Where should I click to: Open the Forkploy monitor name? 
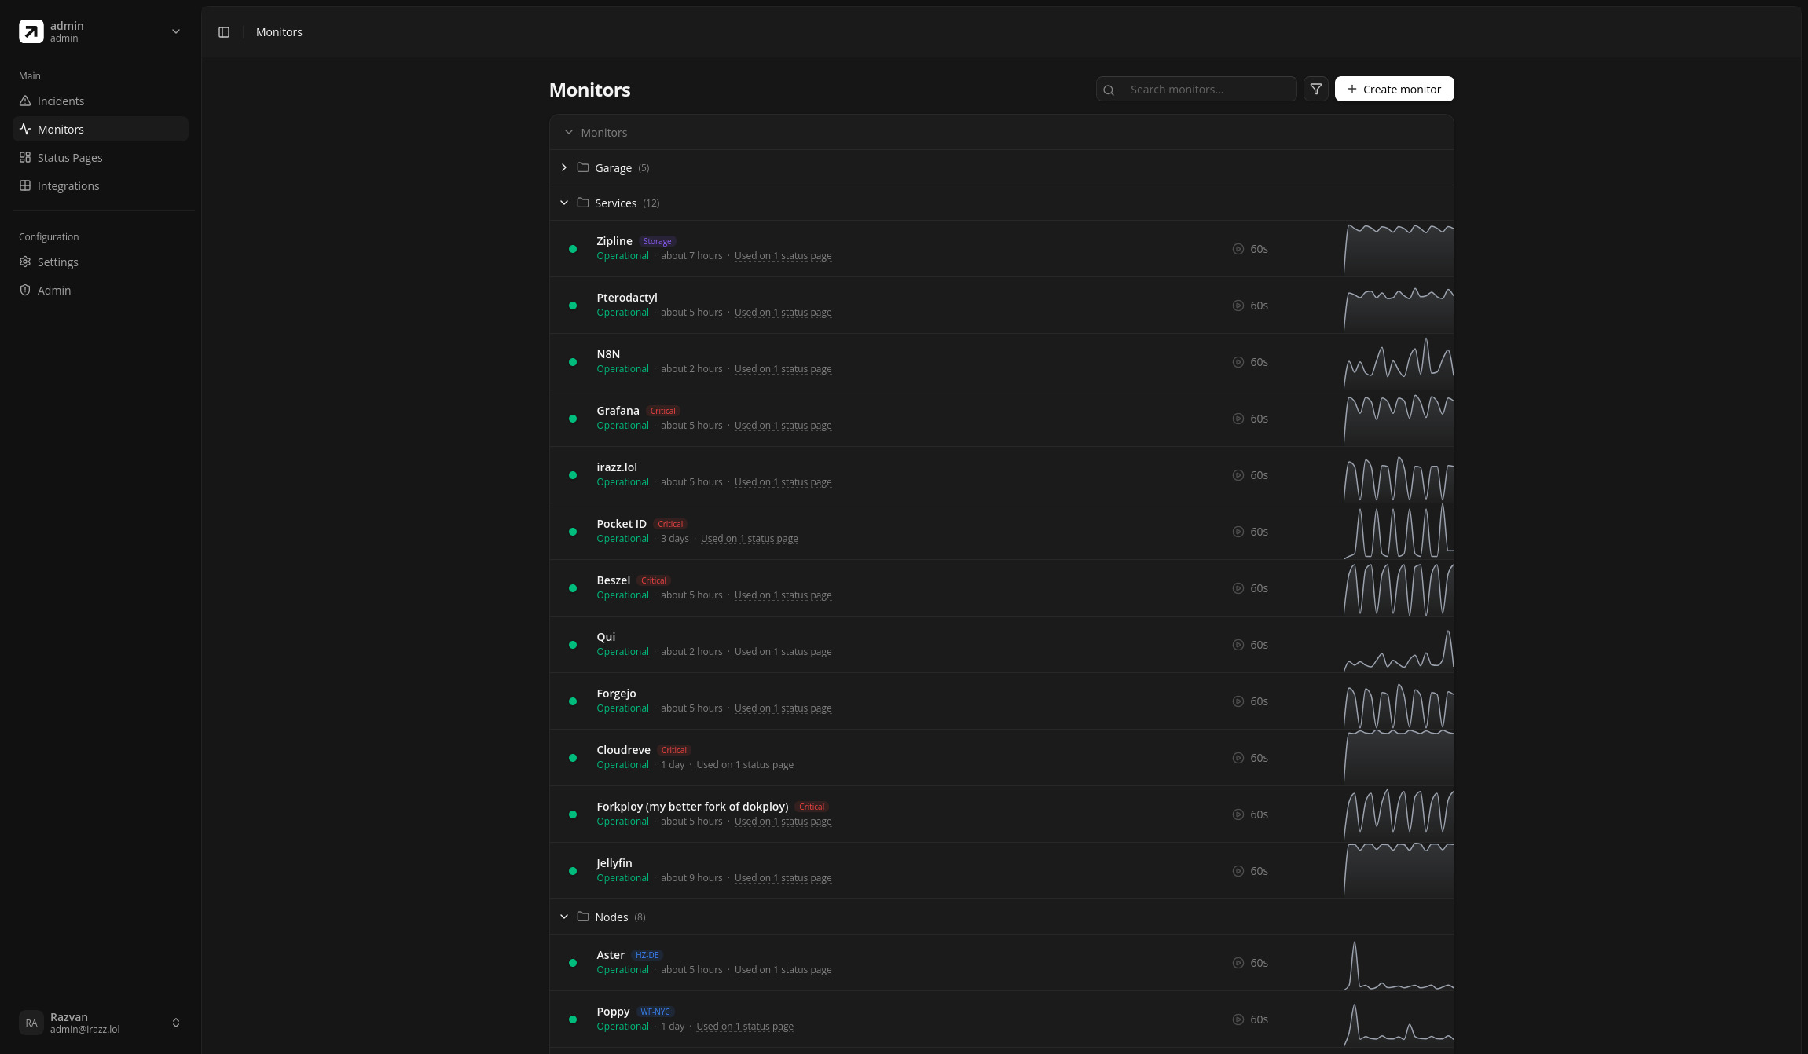coord(692,807)
